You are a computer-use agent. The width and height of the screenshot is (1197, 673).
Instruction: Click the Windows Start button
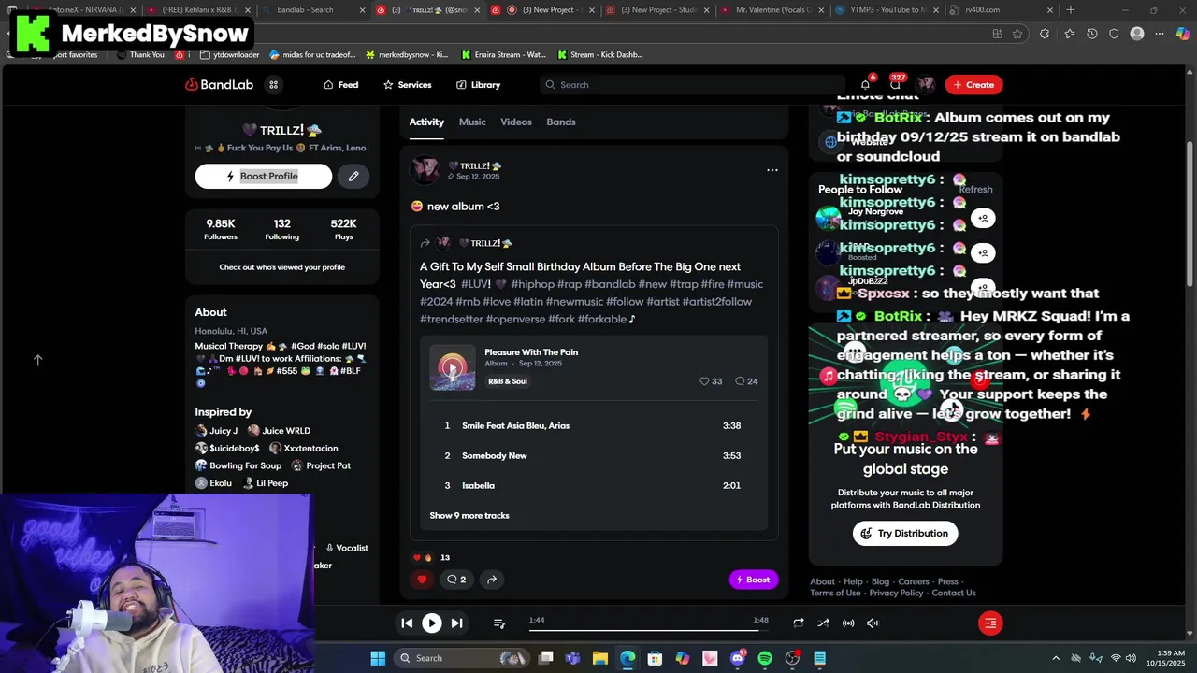click(x=378, y=658)
